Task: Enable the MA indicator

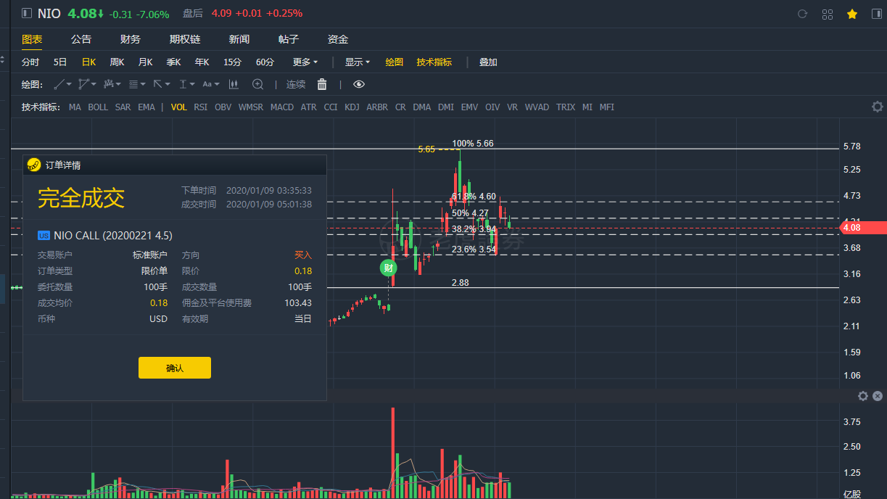Action: click(75, 107)
